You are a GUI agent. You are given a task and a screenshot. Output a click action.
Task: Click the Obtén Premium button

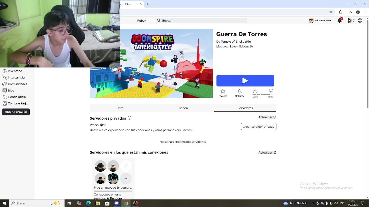(x=16, y=112)
